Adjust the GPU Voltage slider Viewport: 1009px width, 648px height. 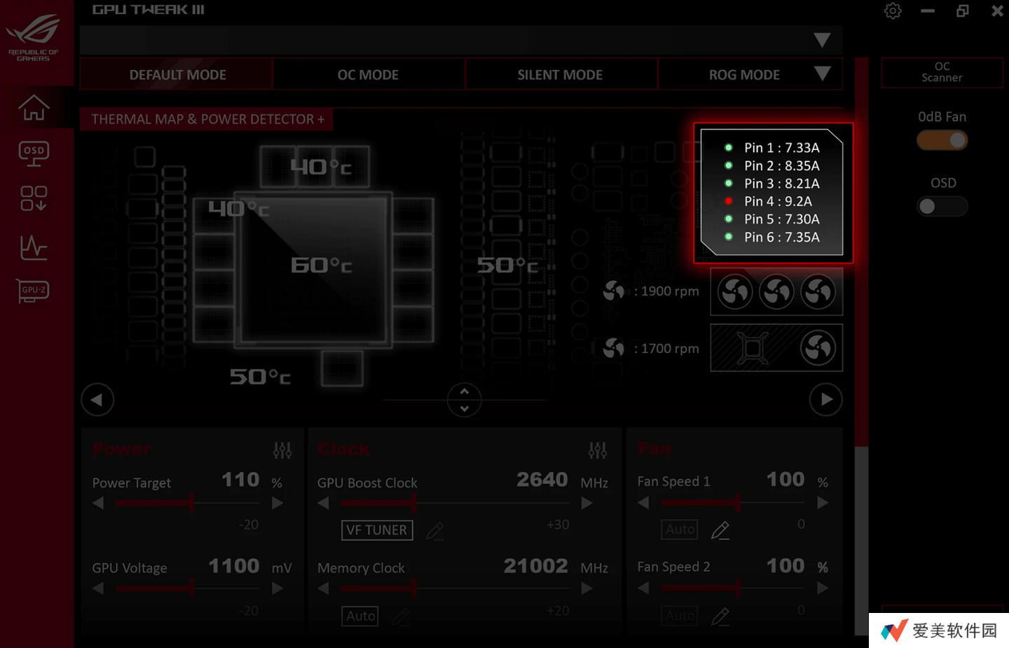(x=187, y=588)
